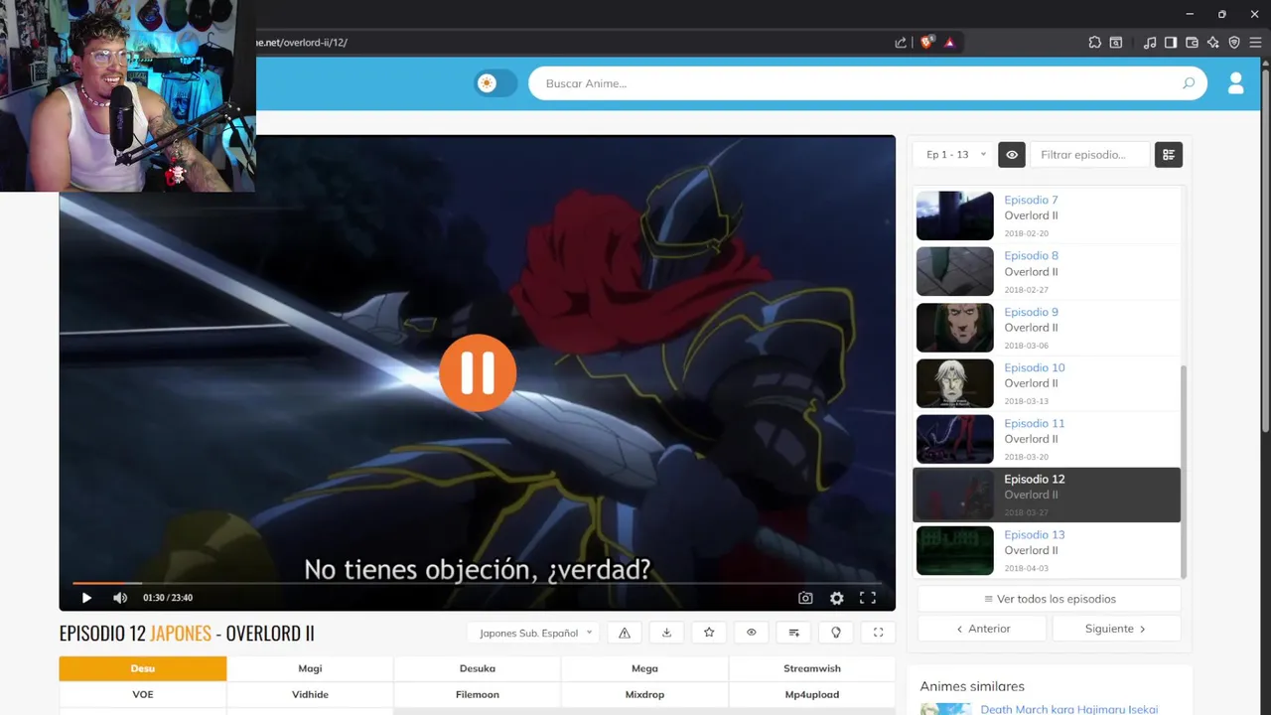
Task: Toggle the day/night theme switch
Action: pos(495,83)
